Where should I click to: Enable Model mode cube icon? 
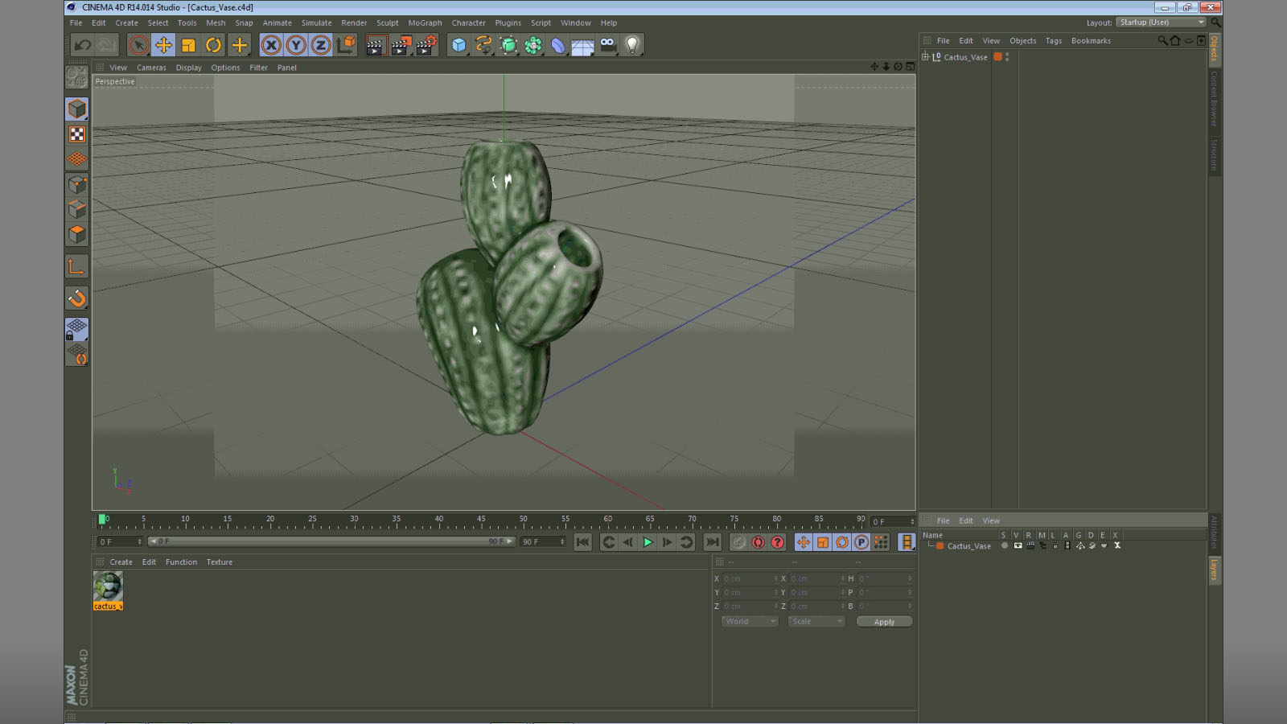click(77, 109)
